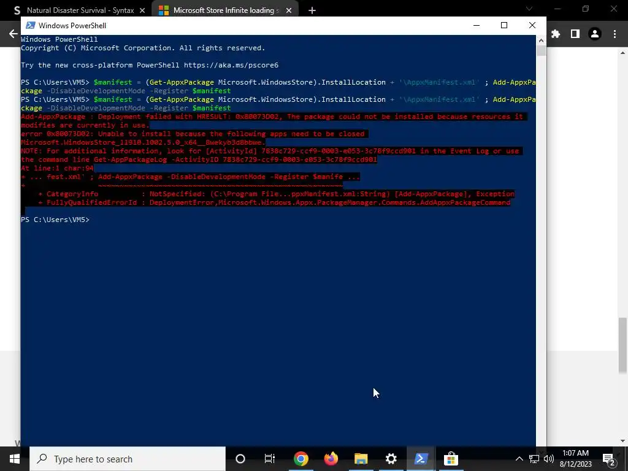Image resolution: width=628 pixels, height=471 pixels.
Task: Open Chrome profile avatar
Action: 595,34
